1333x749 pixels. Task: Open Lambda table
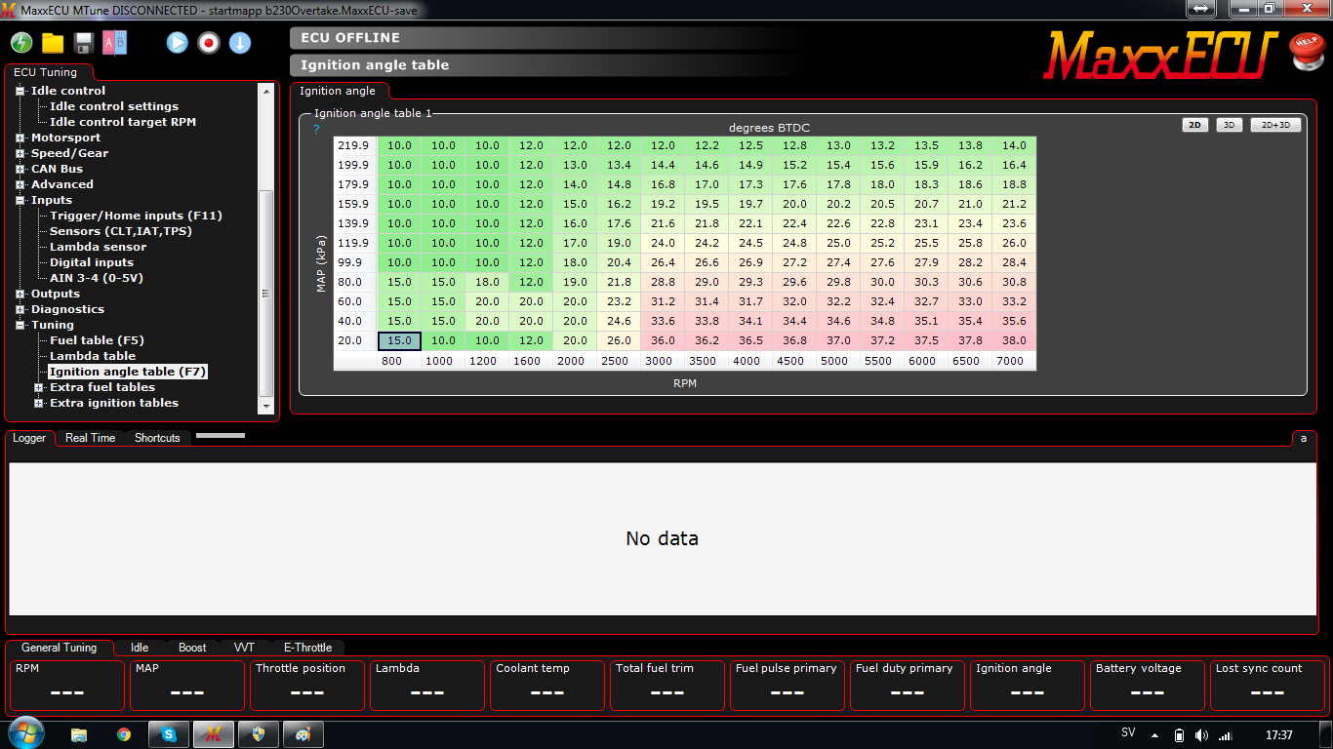[x=93, y=356]
